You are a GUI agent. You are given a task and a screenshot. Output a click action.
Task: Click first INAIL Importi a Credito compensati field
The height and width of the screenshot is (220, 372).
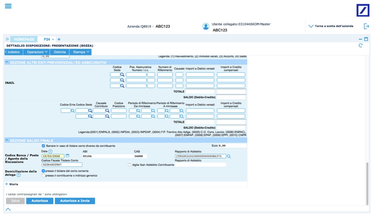231,75
